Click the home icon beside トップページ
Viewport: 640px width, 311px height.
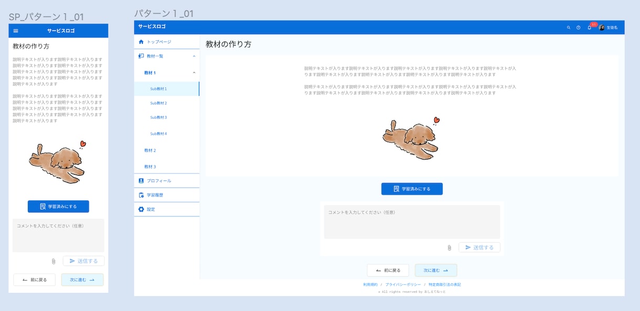(141, 41)
